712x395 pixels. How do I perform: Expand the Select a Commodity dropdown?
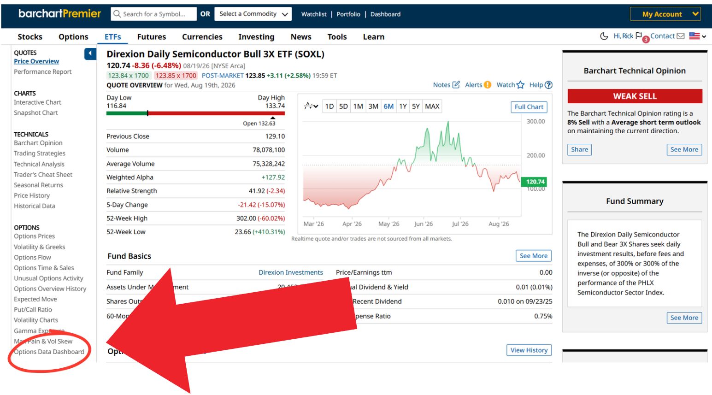coord(253,14)
